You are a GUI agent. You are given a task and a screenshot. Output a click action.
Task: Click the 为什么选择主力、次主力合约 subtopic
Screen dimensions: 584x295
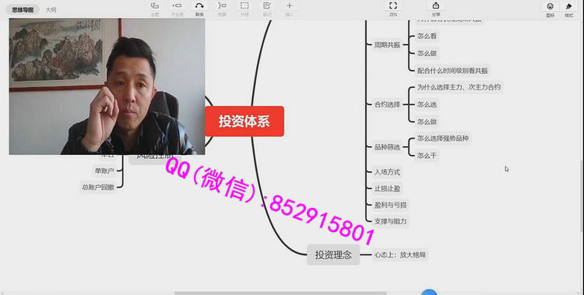pos(459,87)
